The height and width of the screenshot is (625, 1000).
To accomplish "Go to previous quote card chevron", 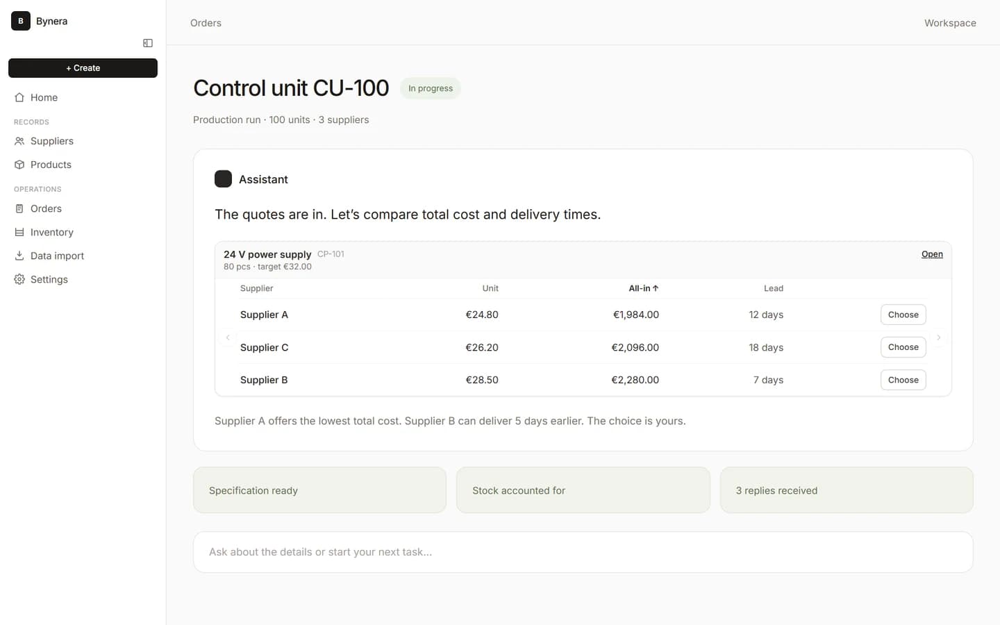I will [228, 337].
